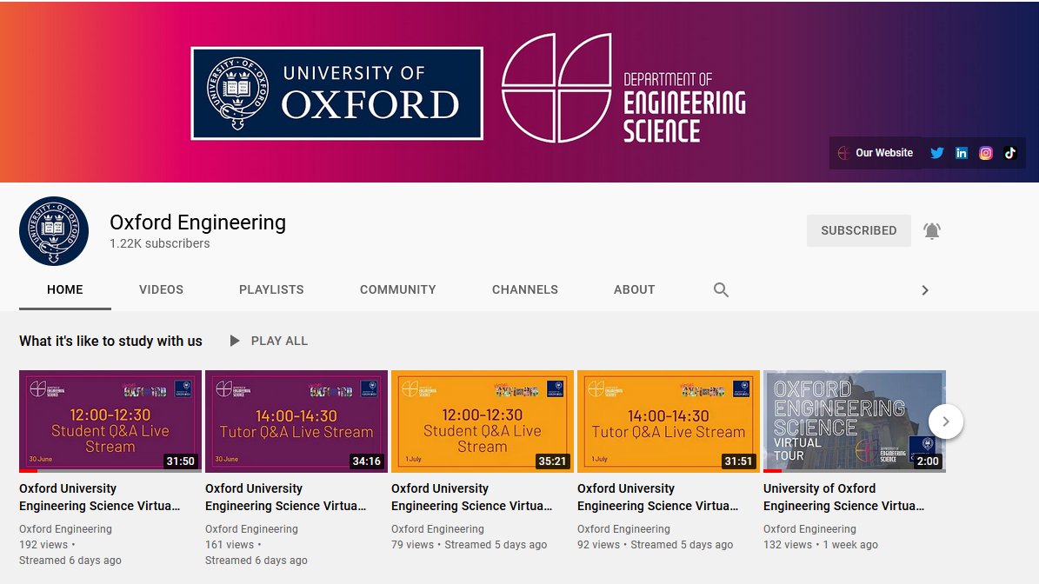Visit Our Website link in banner
The height and width of the screenshot is (584, 1039).
click(x=876, y=153)
